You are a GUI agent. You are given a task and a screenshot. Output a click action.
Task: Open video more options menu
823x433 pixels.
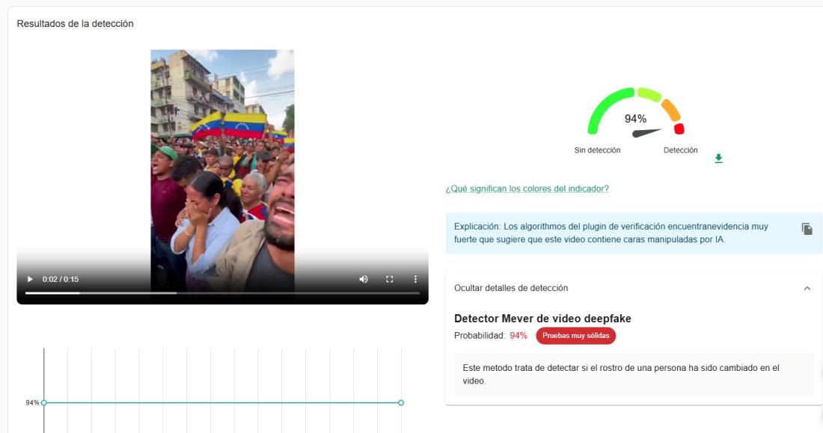tap(415, 279)
